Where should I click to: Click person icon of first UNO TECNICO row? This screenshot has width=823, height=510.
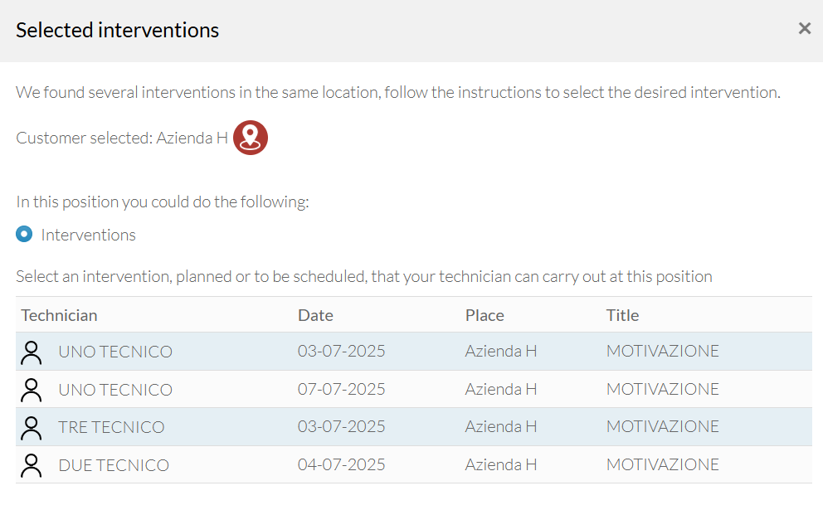tap(31, 352)
